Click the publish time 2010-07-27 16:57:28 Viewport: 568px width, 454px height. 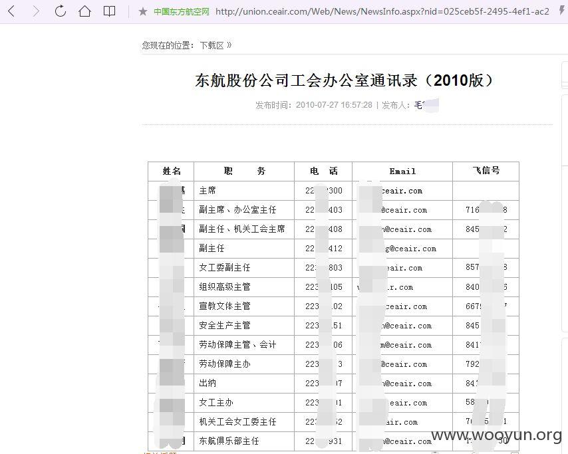click(x=334, y=105)
